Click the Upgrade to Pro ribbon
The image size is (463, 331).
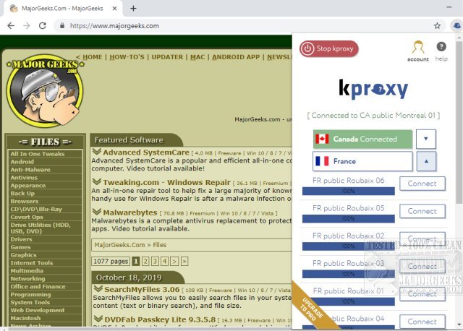pos(312,309)
